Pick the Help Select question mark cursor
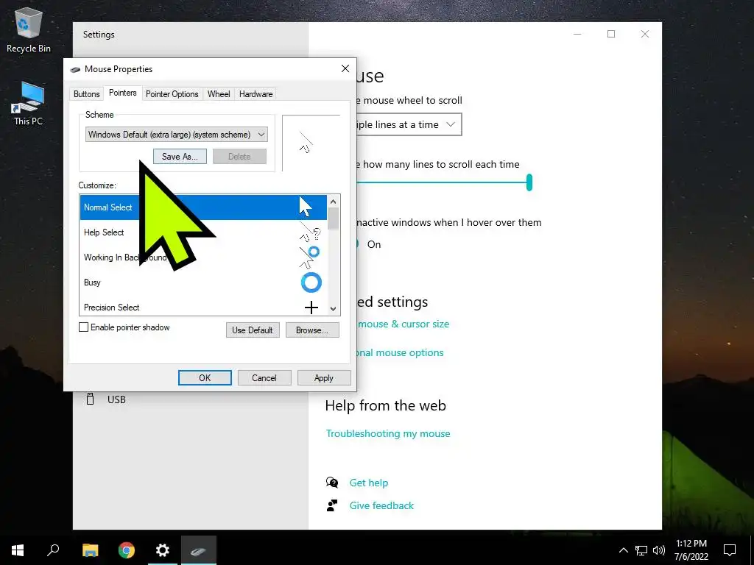The image size is (754, 565). point(310,232)
